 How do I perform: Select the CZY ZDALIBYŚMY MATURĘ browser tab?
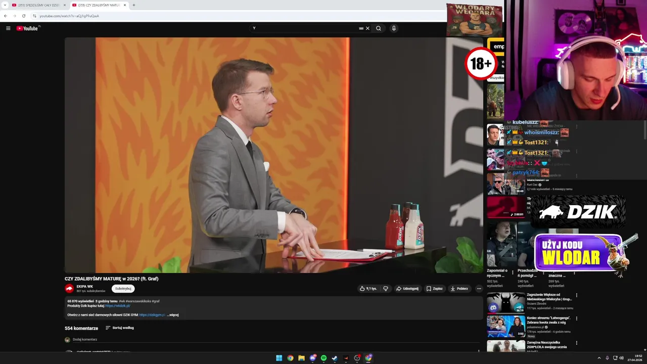[x=99, y=5]
